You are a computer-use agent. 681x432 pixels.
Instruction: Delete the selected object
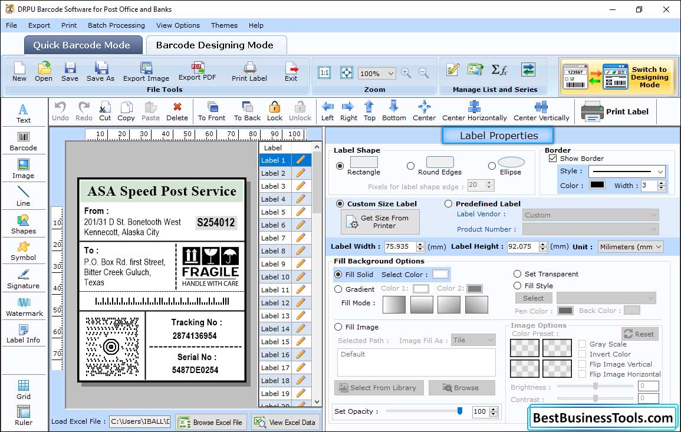click(x=177, y=111)
